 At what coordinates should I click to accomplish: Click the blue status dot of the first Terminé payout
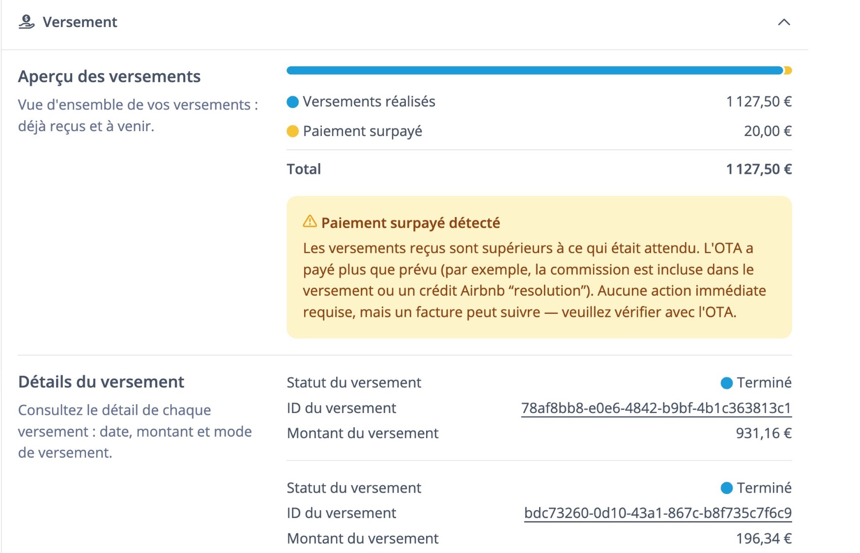point(727,382)
